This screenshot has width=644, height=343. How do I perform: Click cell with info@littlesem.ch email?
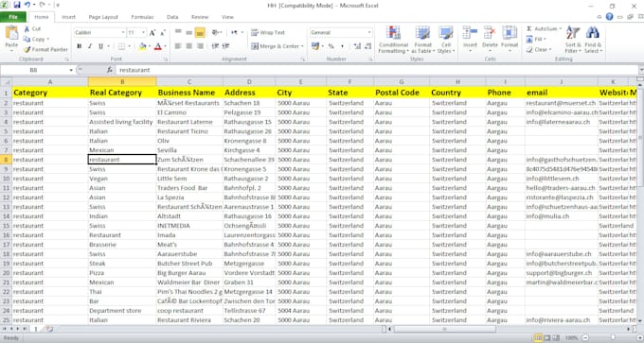561,179
